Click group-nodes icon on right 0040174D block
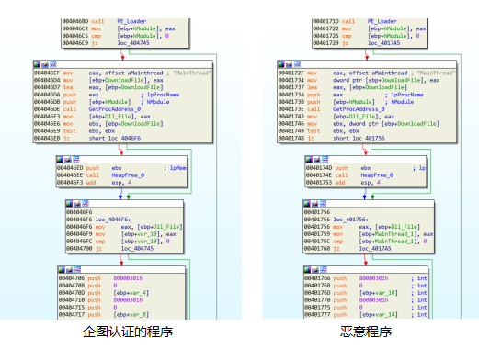The image size is (479, 349). (x=325, y=160)
